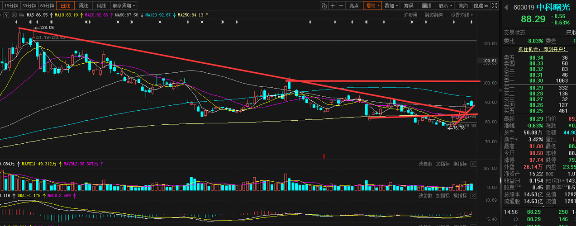Open the 显示 dropdown
The width and height of the screenshot is (576, 226).
point(445,6)
